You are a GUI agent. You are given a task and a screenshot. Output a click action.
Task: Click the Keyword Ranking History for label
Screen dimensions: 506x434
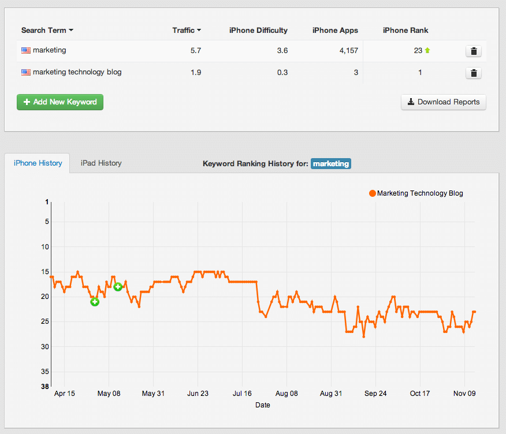point(255,163)
